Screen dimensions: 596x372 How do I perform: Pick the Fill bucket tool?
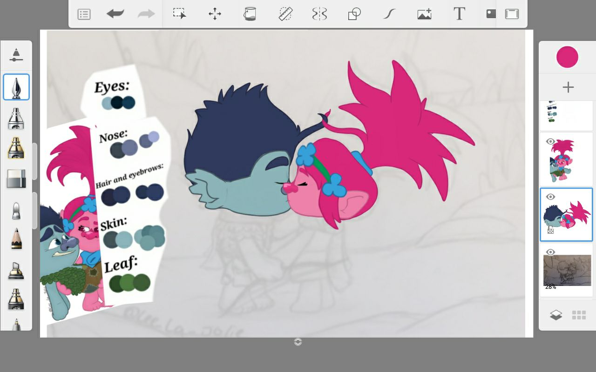(250, 13)
